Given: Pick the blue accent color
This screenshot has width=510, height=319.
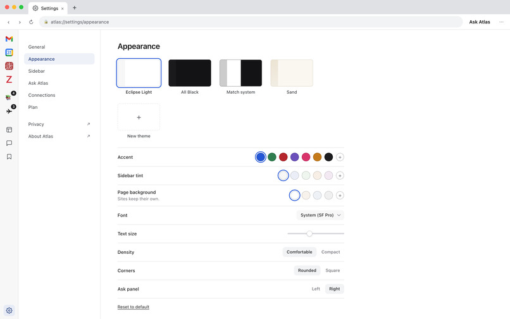Looking at the screenshot, I should click(x=261, y=157).
